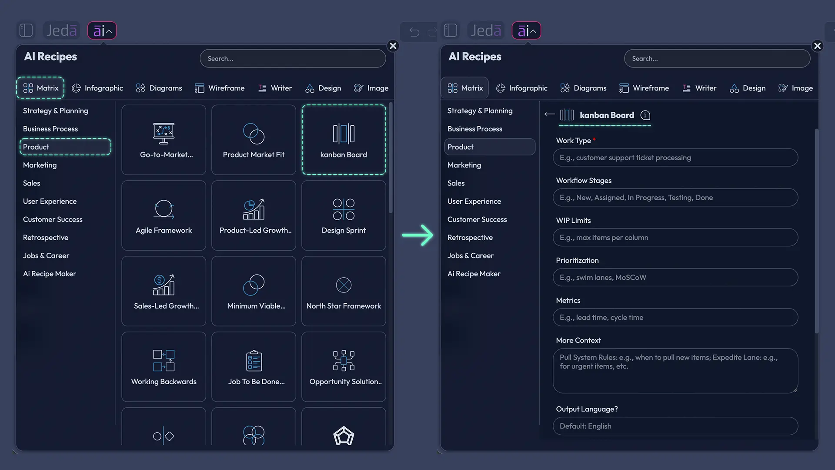Image resolution: width=835 pixels, height=470 pixels.
Task: Open North Star Framework recipe card
Action: click(344, 291)
